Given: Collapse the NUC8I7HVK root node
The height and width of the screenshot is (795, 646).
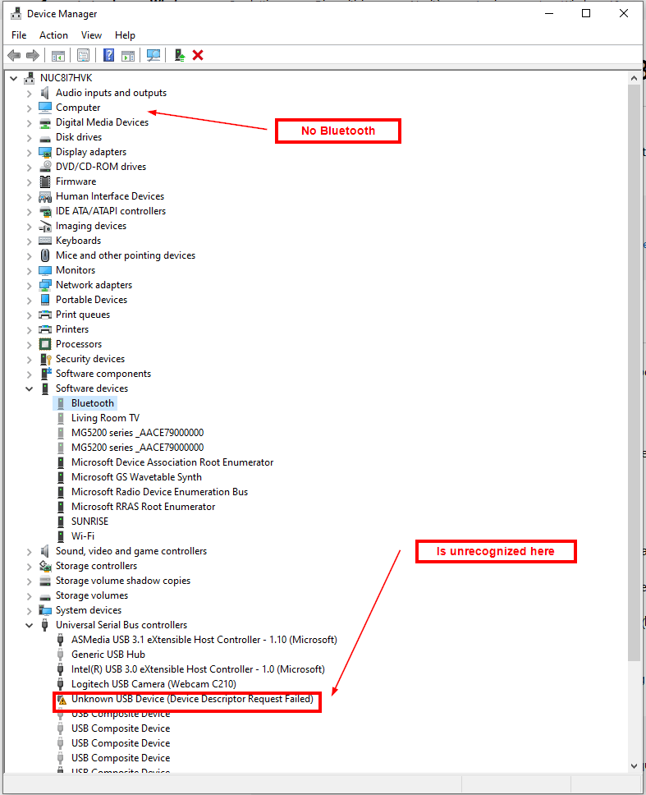Looking at the screenshot, I should (14, 78).
